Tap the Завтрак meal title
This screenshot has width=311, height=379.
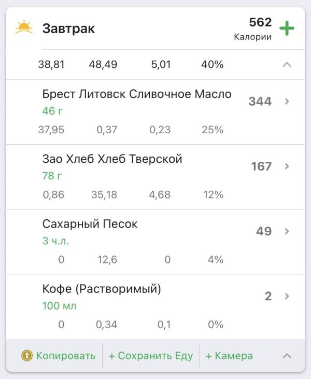(68, 29)
